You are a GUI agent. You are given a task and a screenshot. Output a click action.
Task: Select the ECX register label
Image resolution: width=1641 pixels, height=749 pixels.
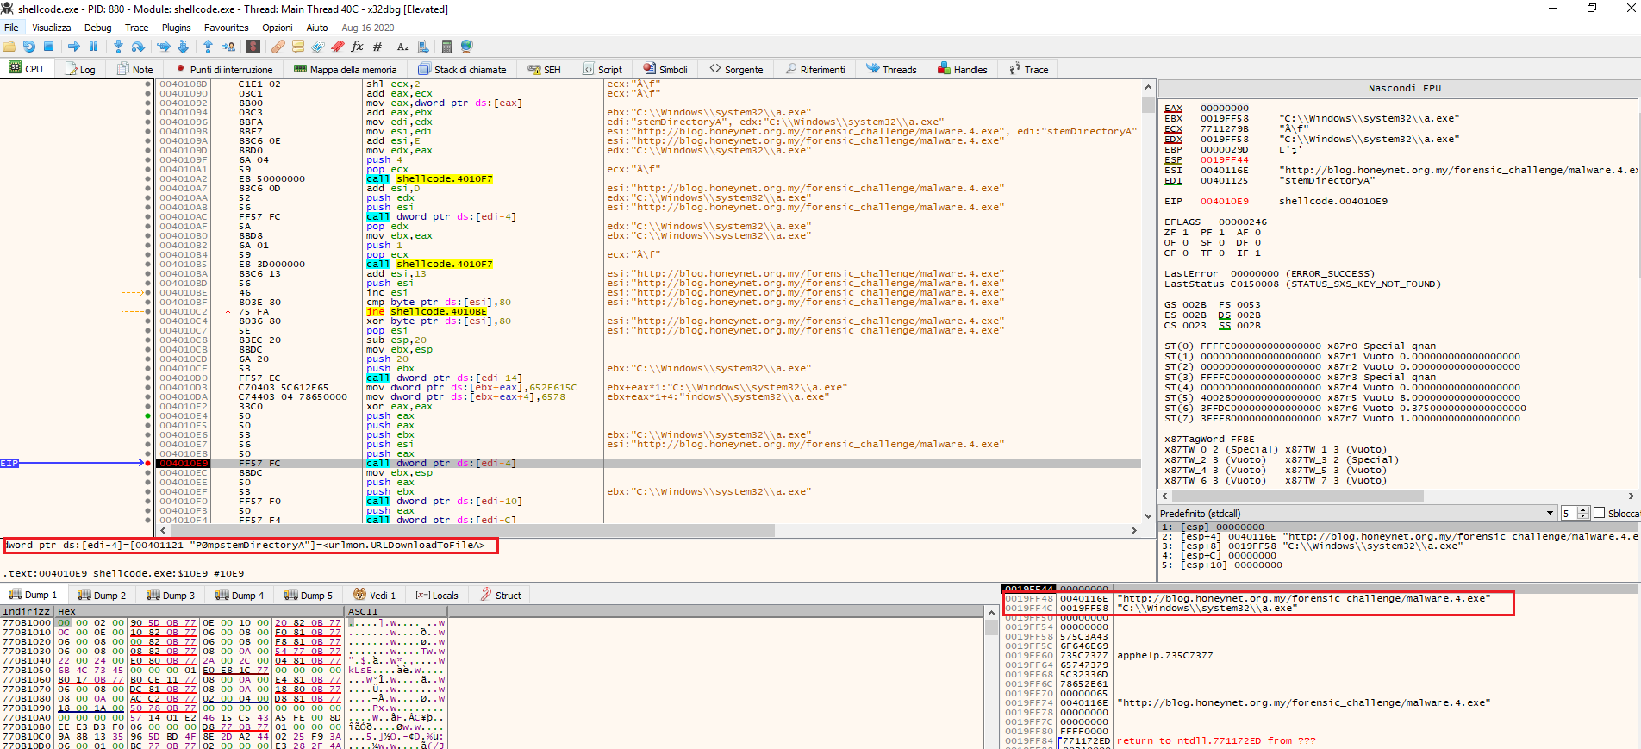click(x=1173, y=129)
